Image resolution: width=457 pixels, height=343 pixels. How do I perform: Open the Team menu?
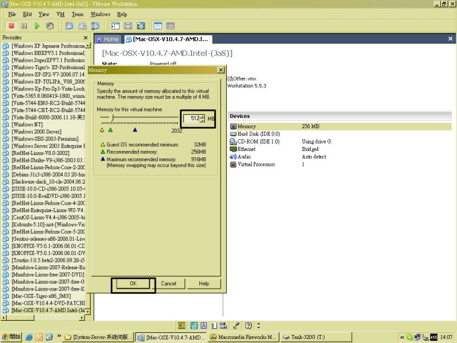[78, 14]
